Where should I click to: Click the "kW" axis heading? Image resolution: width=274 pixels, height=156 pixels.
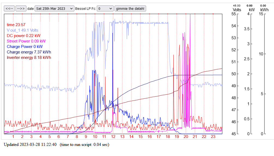click(x=251, y=10)
